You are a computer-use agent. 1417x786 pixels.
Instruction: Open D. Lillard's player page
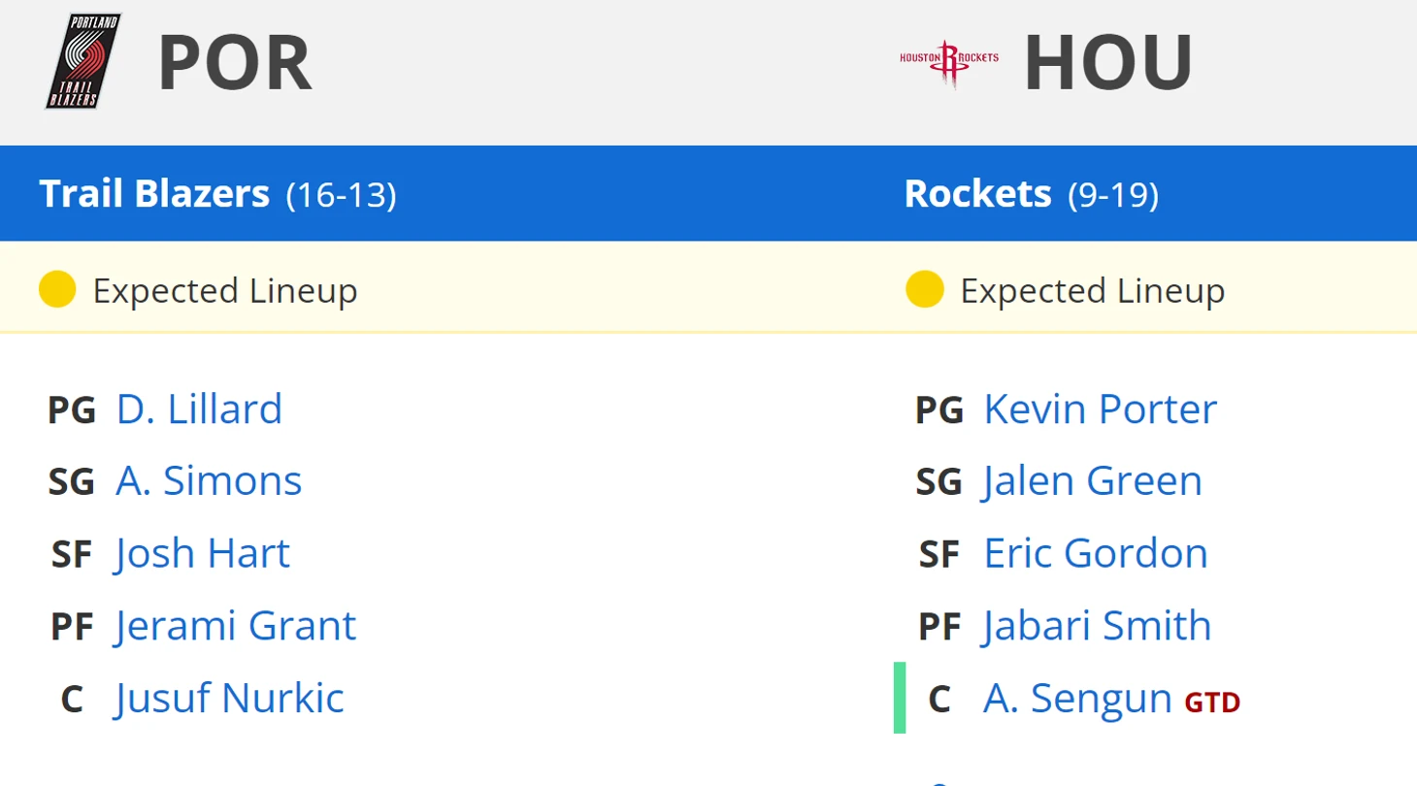(199, 409)
